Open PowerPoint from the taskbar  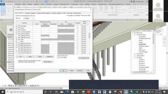(x=121, y=92)
